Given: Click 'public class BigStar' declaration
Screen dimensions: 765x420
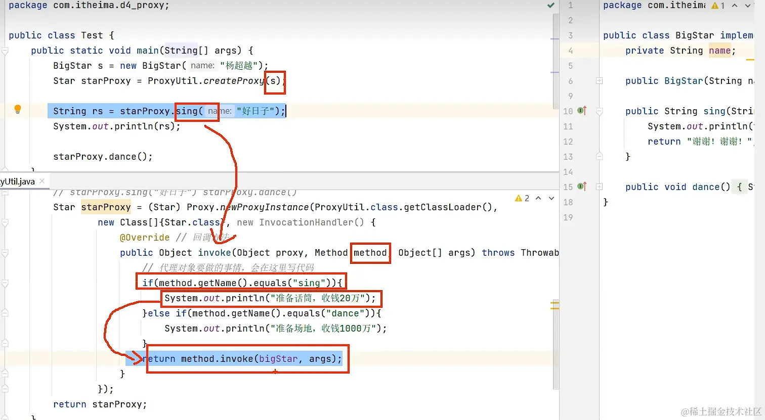Looking at the screenshot, I should point(659,35).
